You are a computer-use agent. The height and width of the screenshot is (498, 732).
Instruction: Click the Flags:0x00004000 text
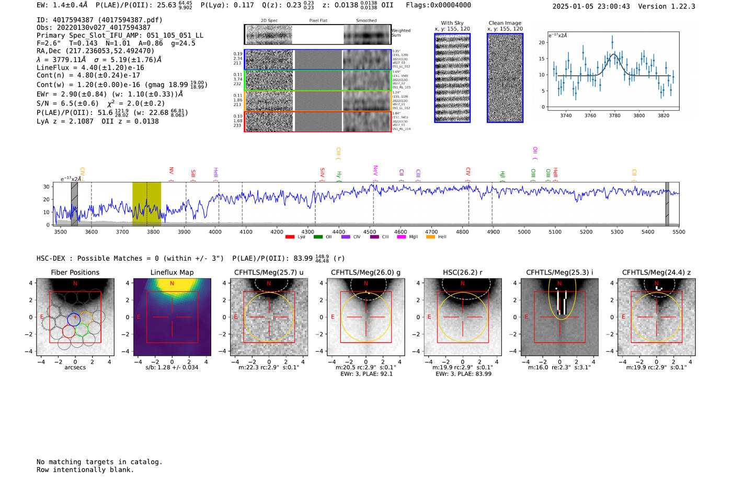(x=438, y=5)
